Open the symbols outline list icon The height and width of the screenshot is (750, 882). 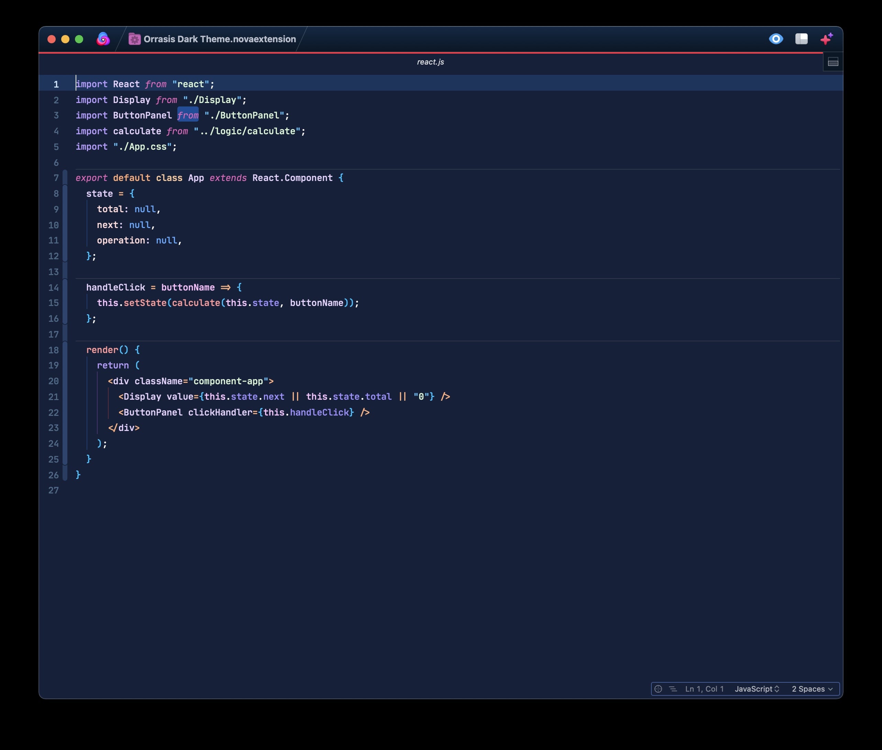click(x=673, y=689)
